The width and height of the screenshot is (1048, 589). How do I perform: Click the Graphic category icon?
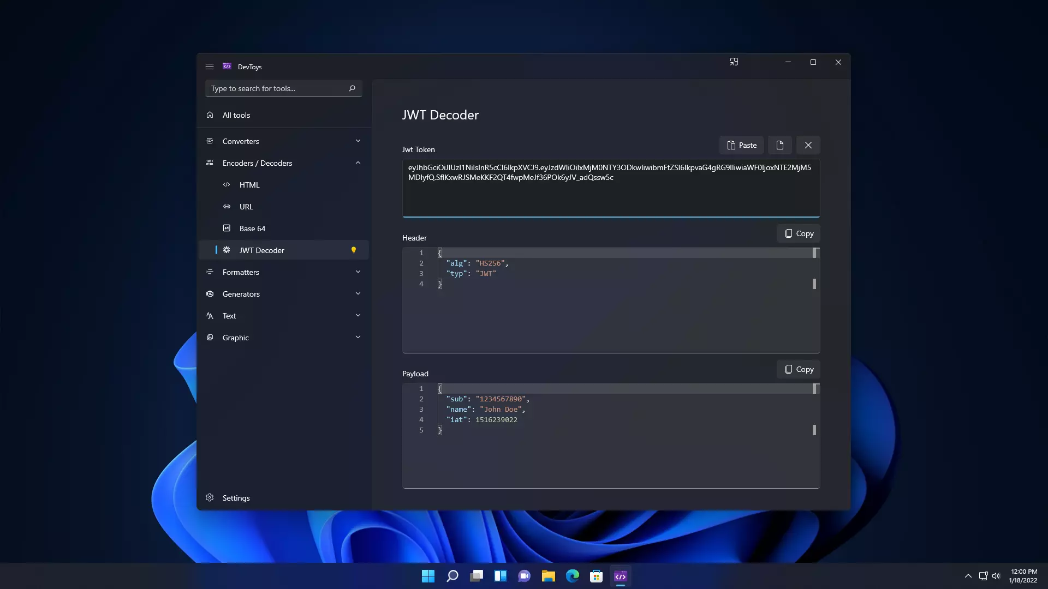click(x=210, y=337)
